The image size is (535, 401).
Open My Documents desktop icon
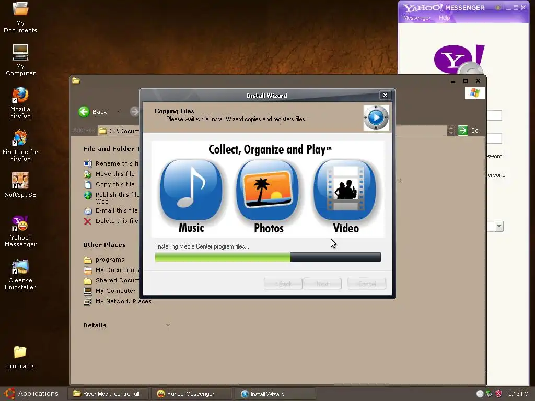pyautogui.click(x=20, y=17)
